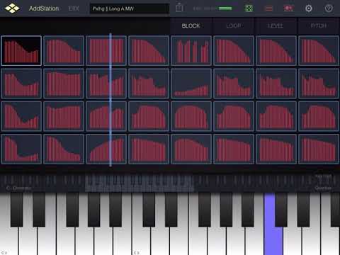Click the red recorder icon in top bar
The image size is (340, 255).
pos(288,8)
